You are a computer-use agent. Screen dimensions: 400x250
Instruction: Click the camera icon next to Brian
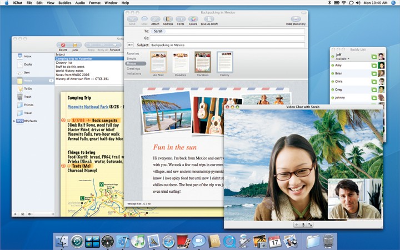pos(374,74)
